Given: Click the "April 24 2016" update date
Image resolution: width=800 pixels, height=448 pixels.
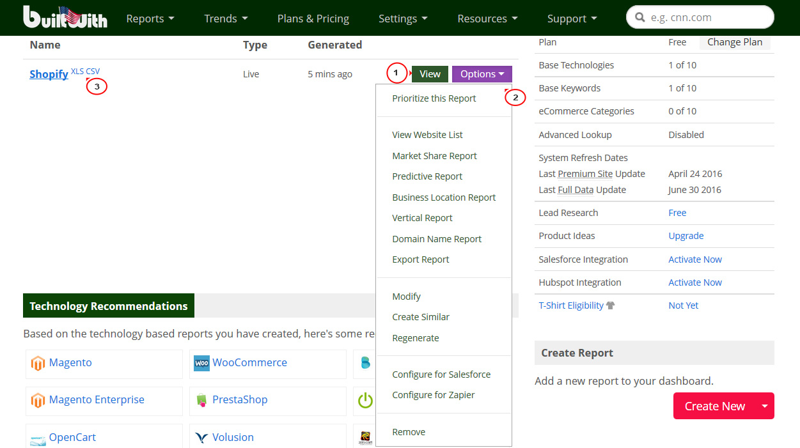Looking at the screenshot, I should 695,174.
